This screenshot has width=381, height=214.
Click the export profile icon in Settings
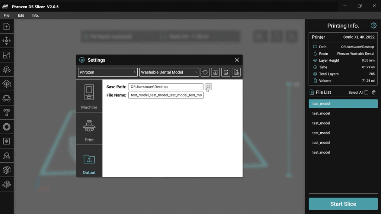[x=226, y=72]
